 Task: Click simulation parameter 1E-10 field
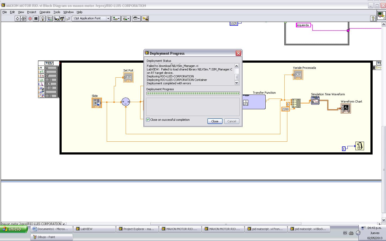tap(50, 88)
